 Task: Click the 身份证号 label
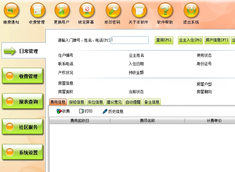coord(204,64)
